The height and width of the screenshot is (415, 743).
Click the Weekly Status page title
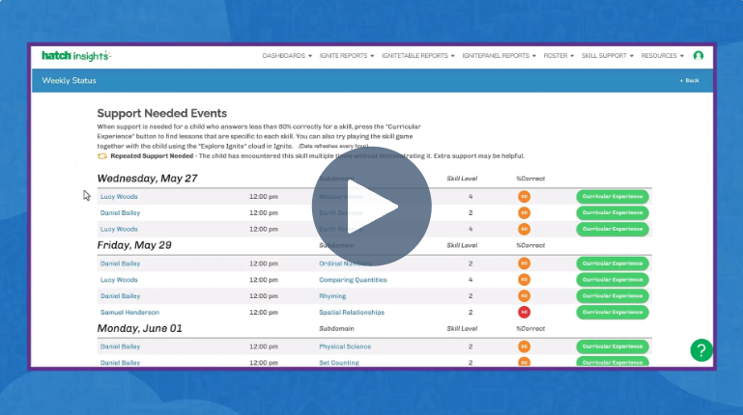(x=70, y=80)
